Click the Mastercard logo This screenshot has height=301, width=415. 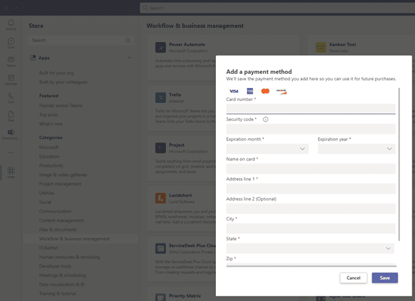(x=265, y=91)
